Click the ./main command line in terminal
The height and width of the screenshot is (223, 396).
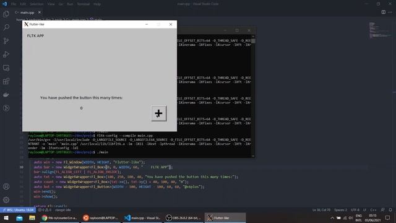(69, 152)
